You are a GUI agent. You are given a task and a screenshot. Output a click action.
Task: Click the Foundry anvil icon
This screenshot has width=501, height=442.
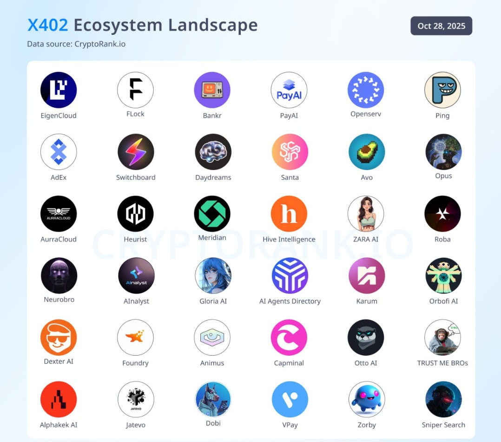[135, 338]
